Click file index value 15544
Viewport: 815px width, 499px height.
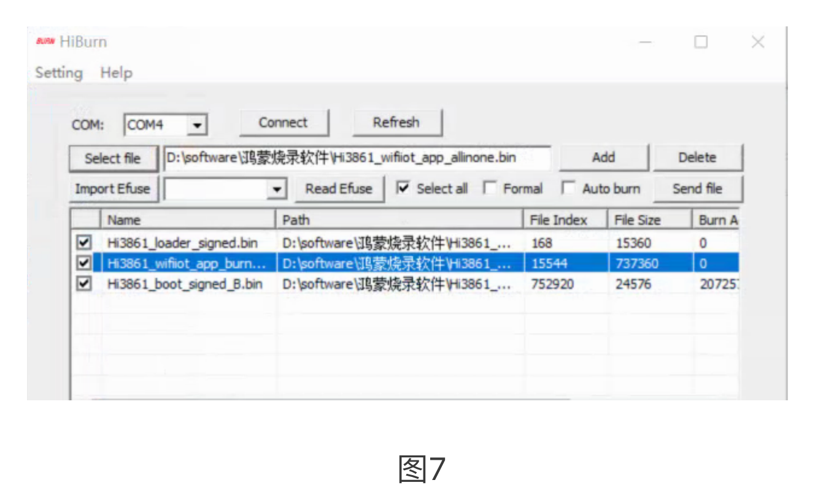coord(549,264)
